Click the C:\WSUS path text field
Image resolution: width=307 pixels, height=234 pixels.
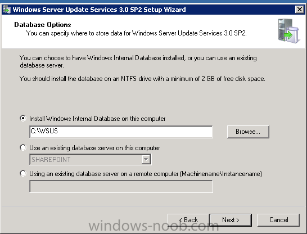click(x=121, y=132)
